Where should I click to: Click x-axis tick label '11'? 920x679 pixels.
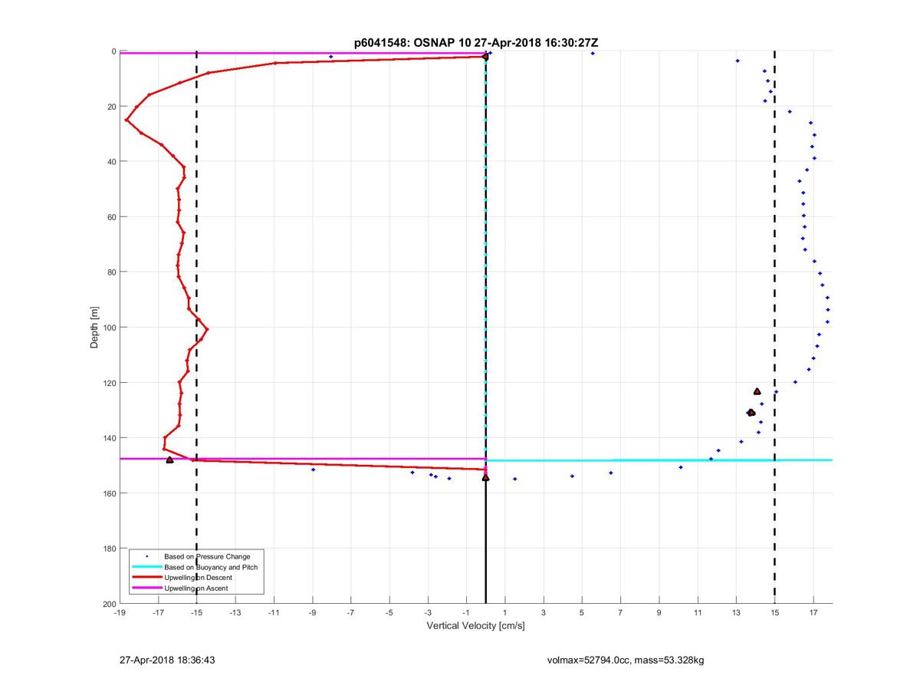[x=698, y=612]
